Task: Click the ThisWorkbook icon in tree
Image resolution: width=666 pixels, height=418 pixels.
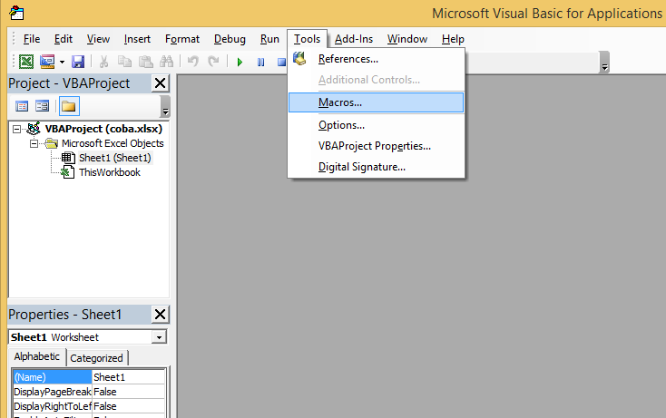Action: click(67, 172)
